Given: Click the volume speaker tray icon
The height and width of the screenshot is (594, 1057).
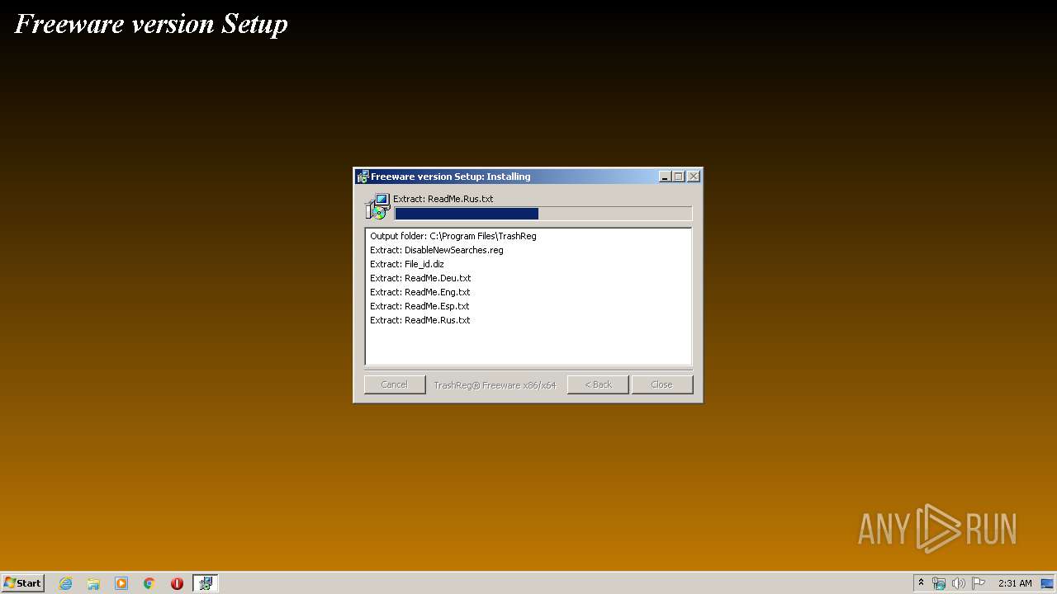Looking at the screenshot, I should click(959, 583).
